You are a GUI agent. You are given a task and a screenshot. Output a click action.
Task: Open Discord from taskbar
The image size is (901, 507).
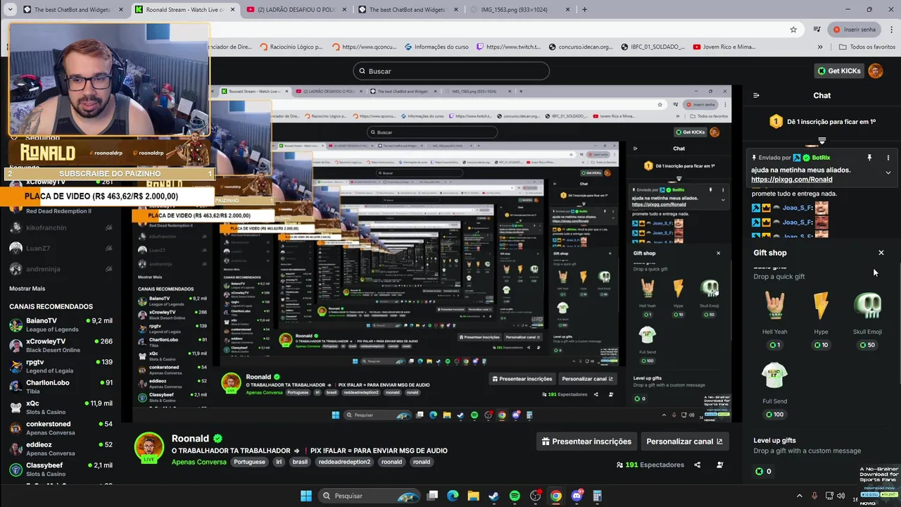[577, 496]
